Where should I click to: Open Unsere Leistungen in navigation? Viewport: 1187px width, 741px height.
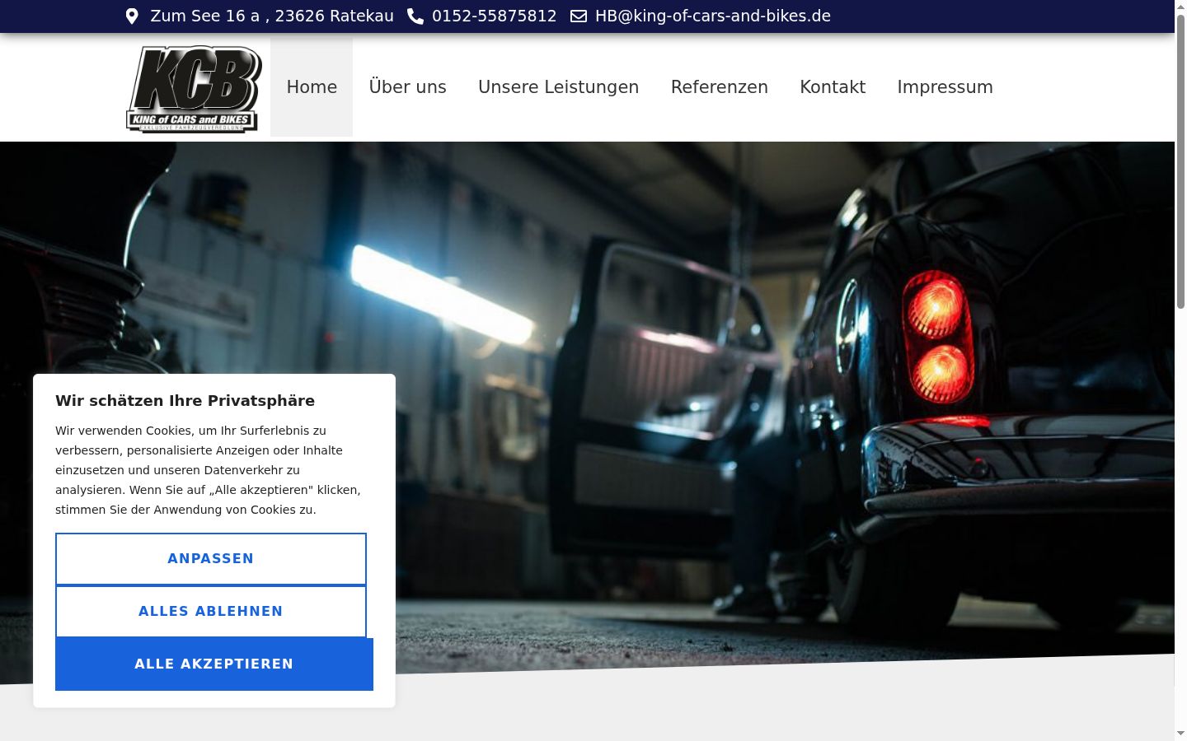click(x=559, y=87)
